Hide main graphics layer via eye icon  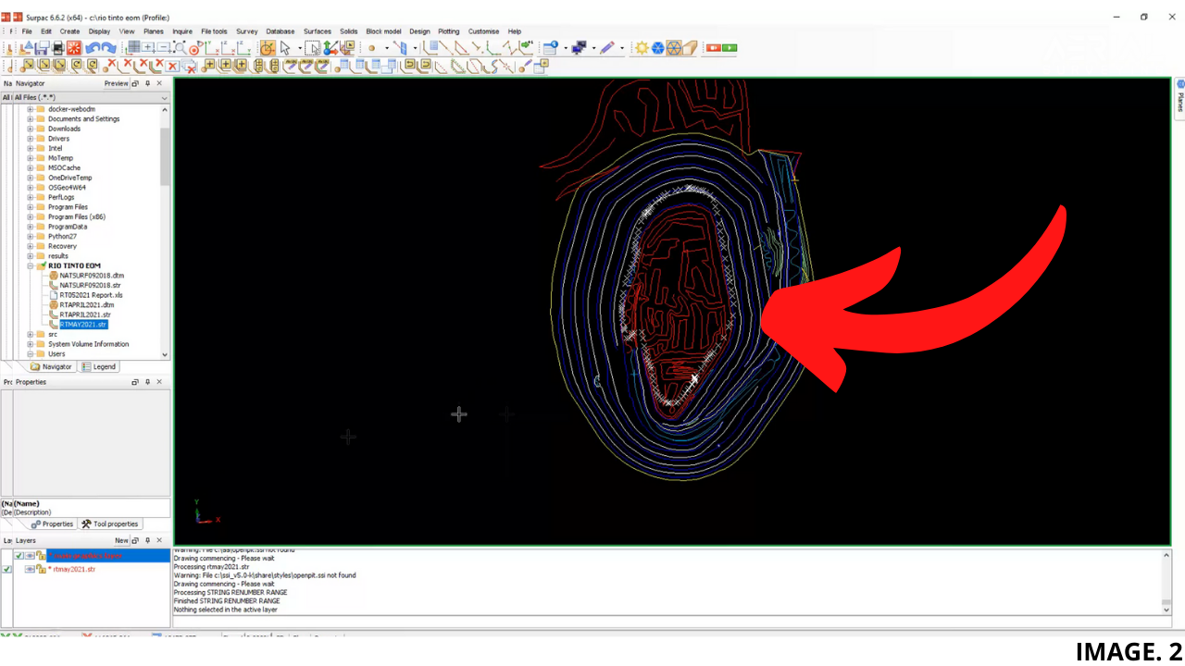tap(30, 556)
